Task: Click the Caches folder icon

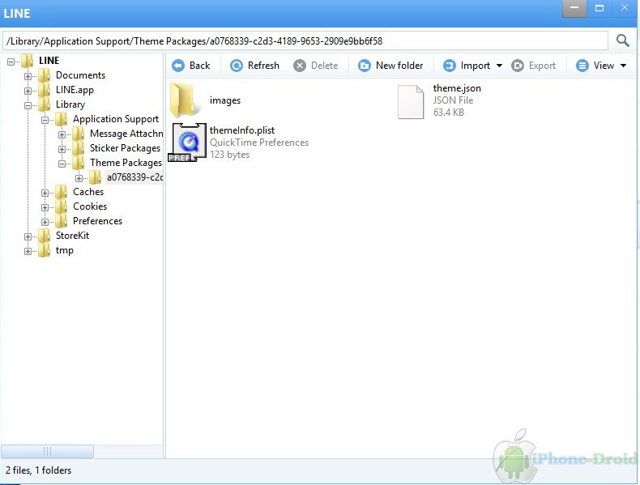Action: [62, 192]
